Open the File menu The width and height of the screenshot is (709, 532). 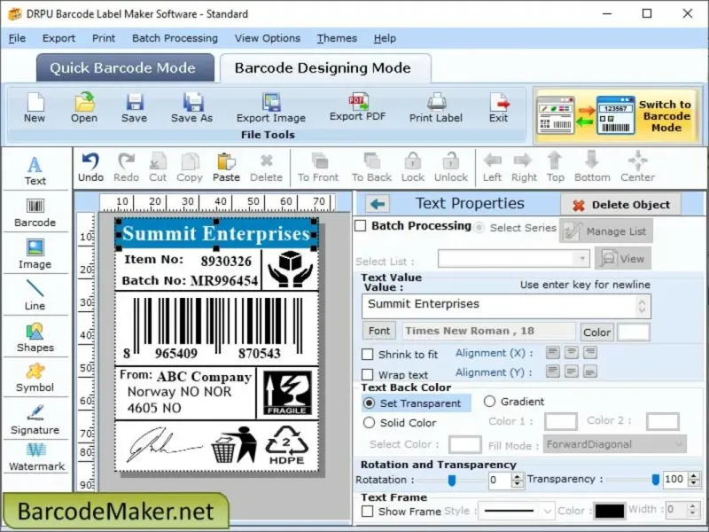coord(17,38)
